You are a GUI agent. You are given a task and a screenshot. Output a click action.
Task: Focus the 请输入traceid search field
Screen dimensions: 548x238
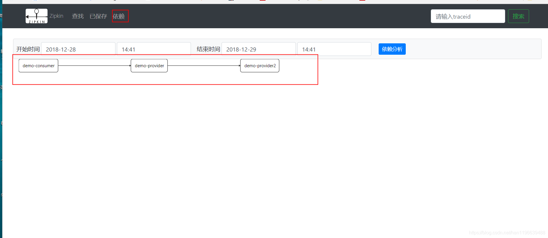pos(468,16)
